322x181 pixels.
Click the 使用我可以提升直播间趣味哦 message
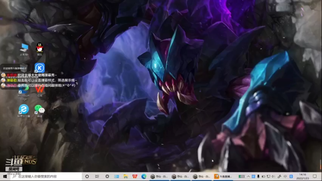pos(46,85)
